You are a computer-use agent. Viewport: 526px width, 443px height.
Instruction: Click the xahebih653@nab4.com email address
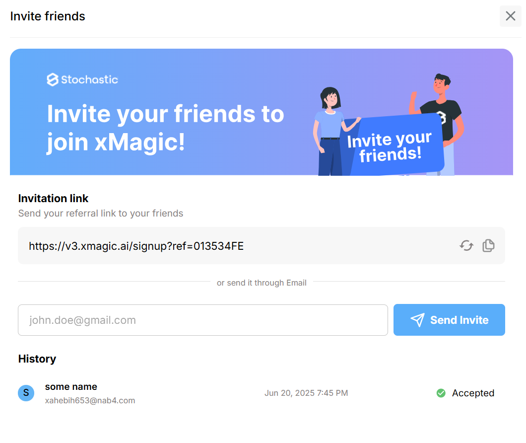90,400
